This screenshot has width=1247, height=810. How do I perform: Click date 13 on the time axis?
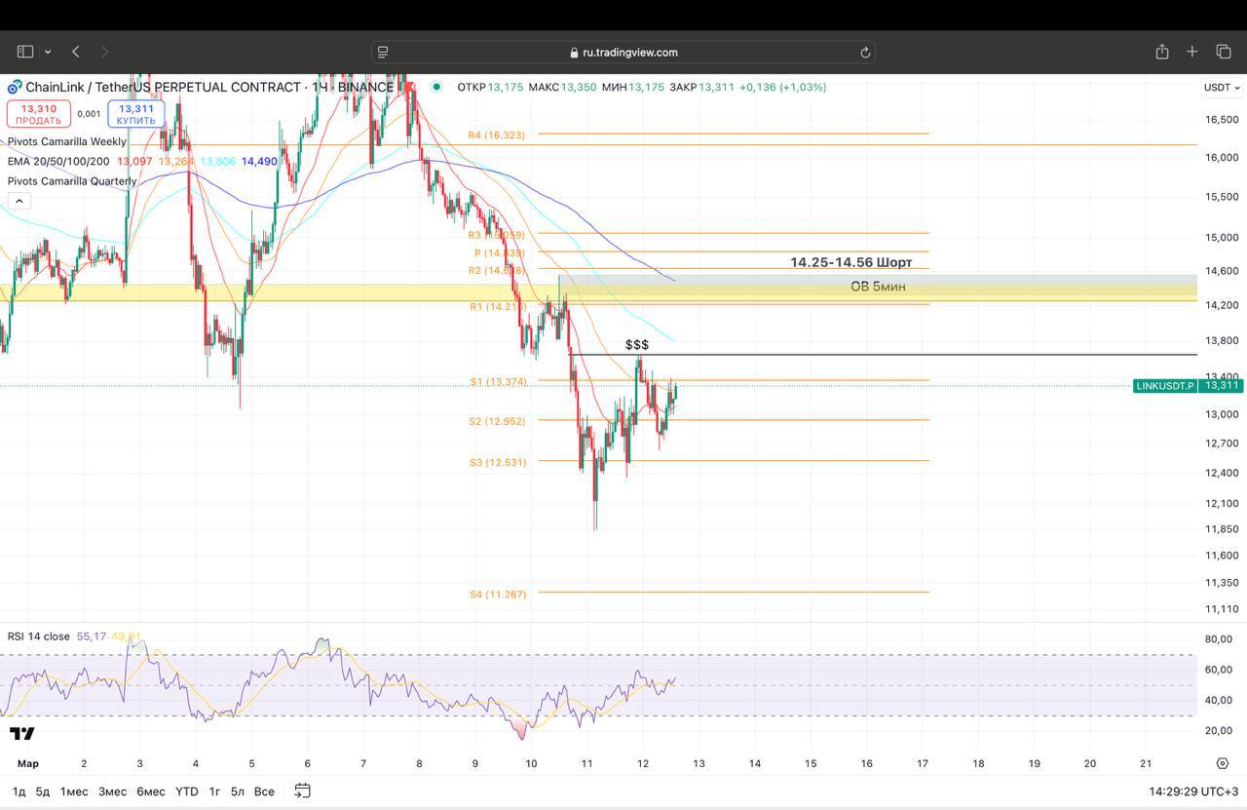coord(699,764)
